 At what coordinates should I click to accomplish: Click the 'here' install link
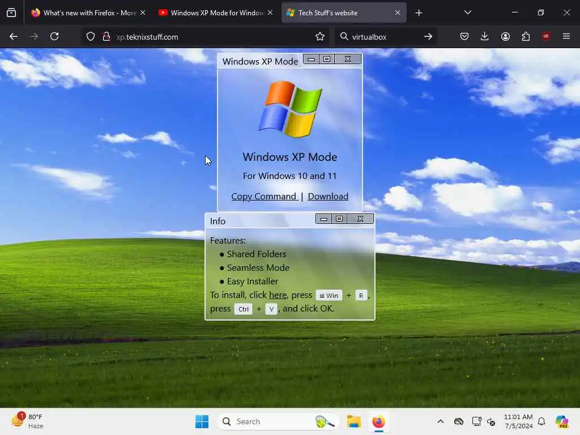coord(278,295)
